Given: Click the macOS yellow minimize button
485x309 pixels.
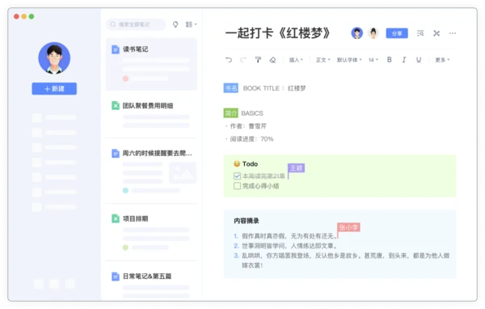Looking at the screenshot, I should 23,16.
